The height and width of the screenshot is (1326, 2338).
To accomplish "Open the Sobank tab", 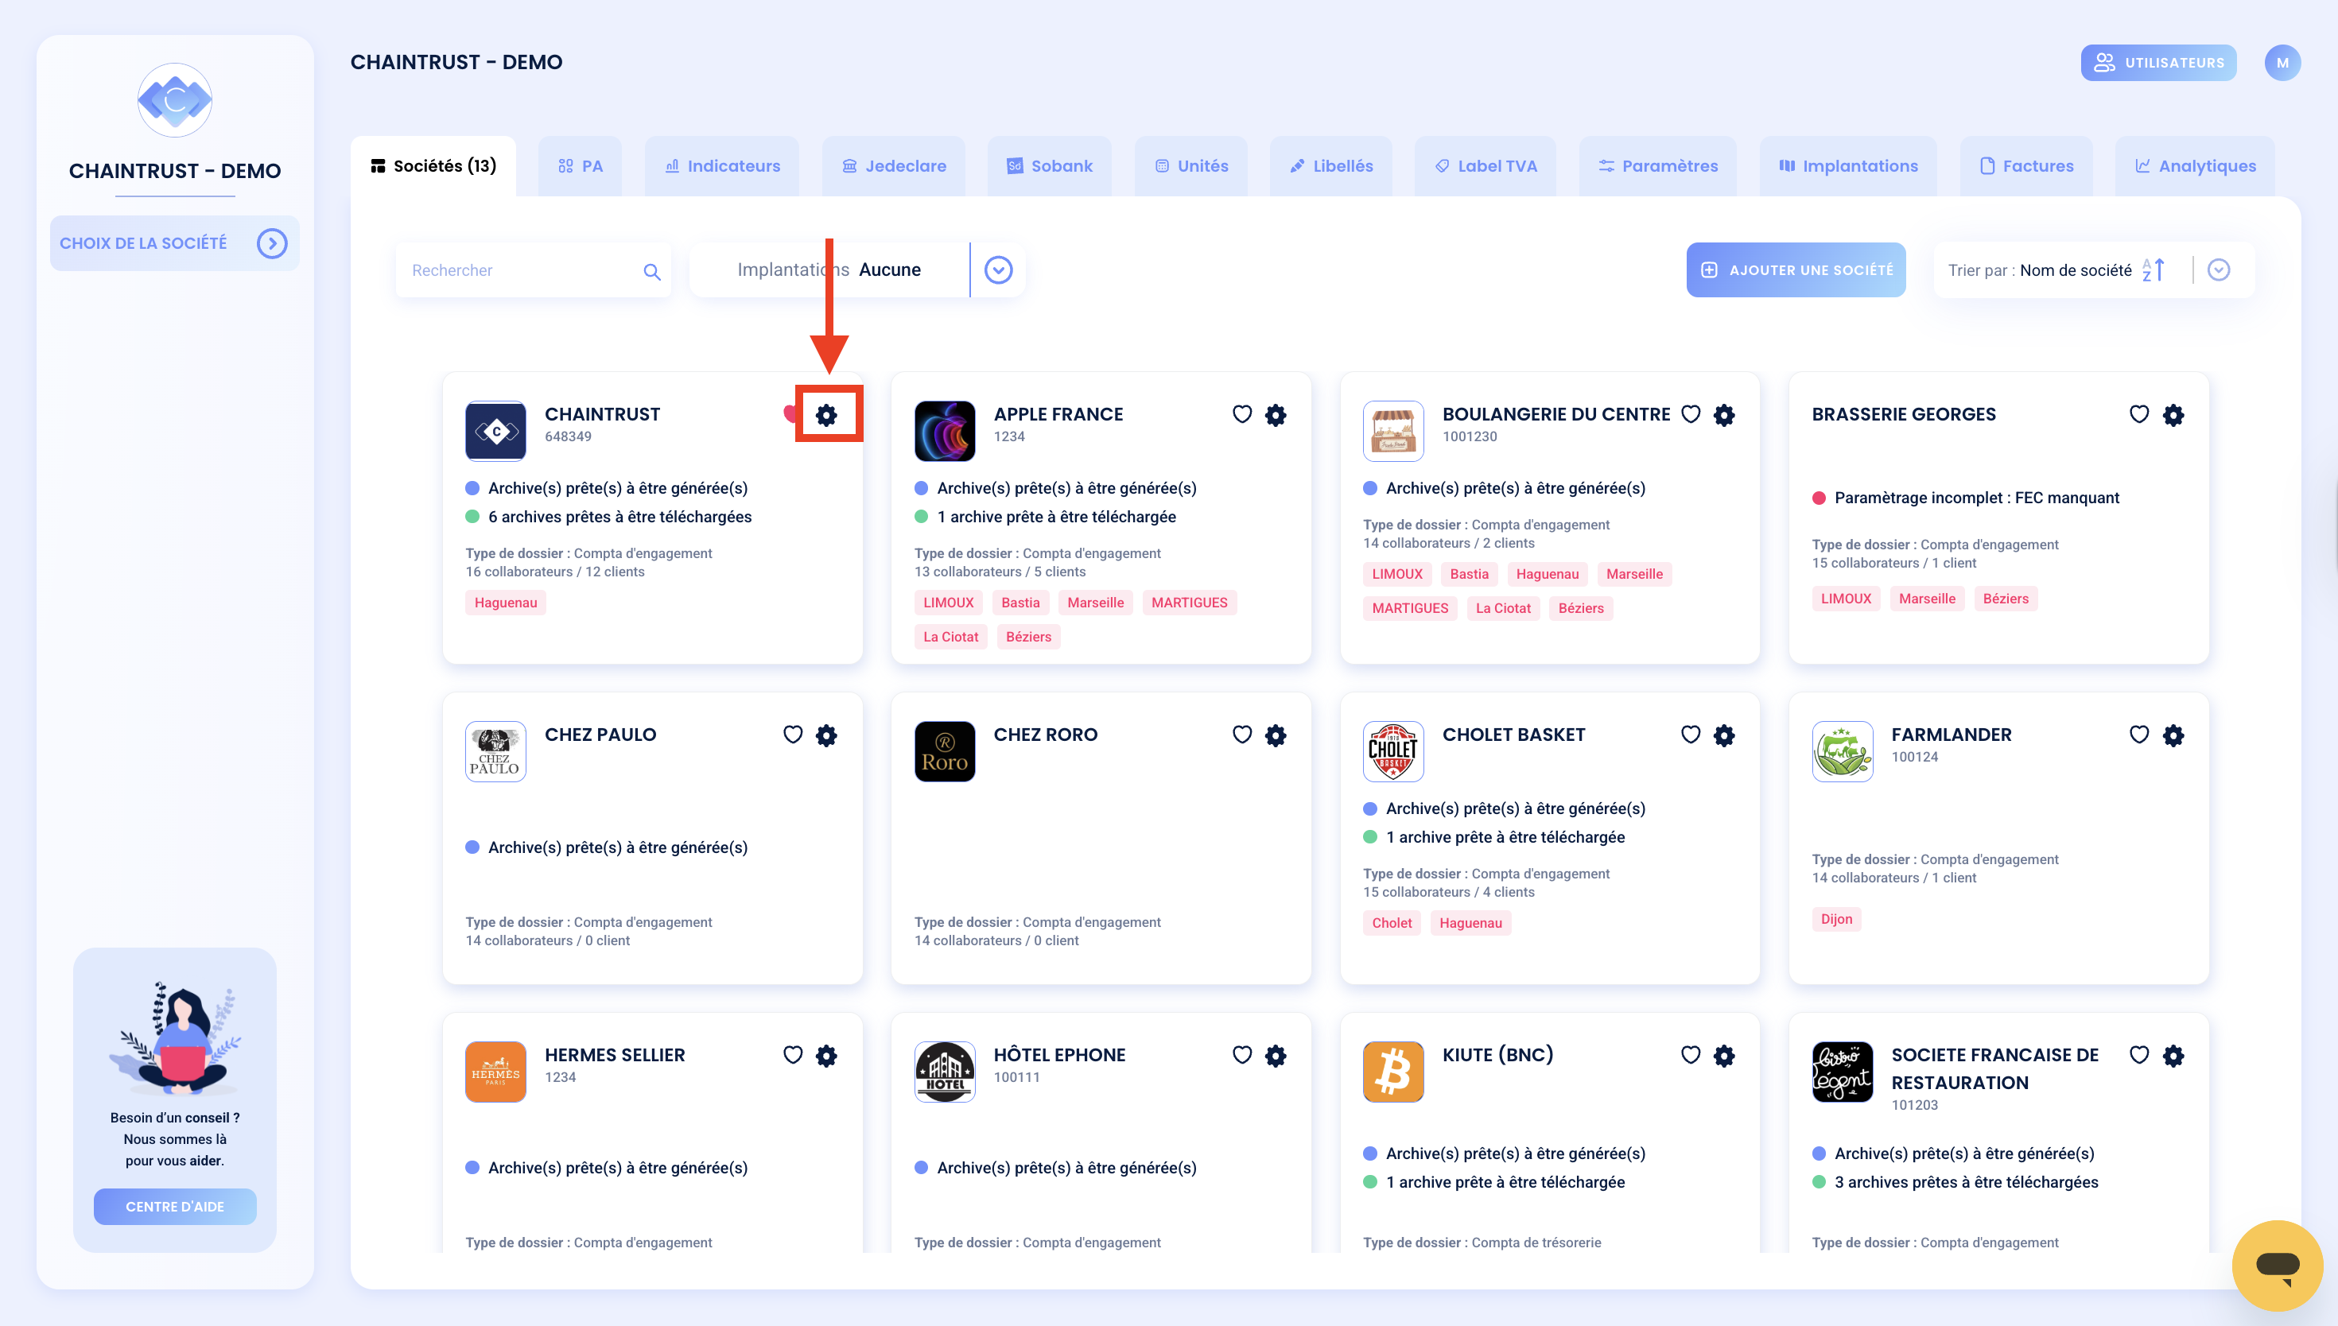I will 1049,165.
